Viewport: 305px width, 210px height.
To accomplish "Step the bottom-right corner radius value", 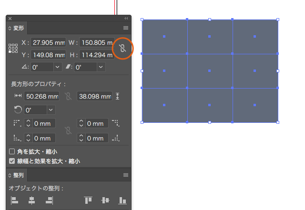I will pyautogui.click(x=81, y=138).
